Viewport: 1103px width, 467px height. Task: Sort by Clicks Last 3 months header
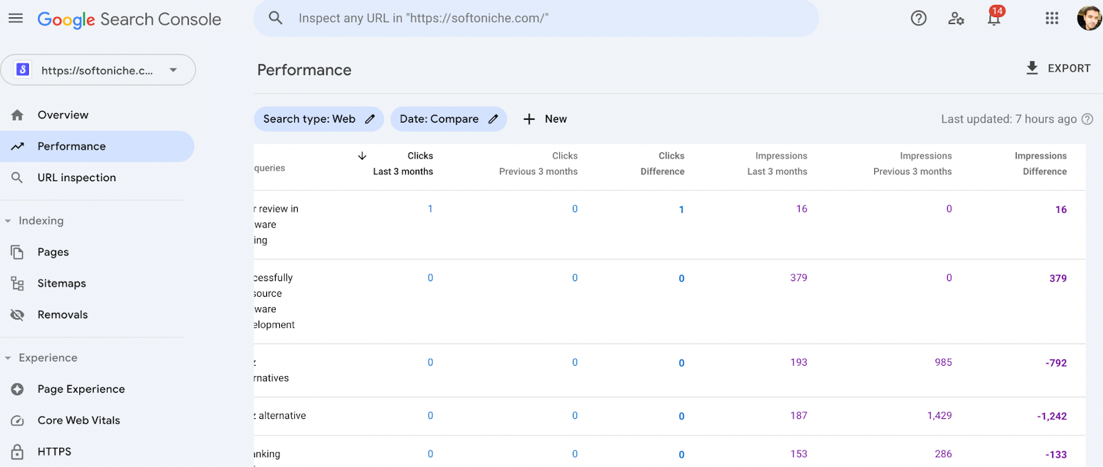point(403,164)
